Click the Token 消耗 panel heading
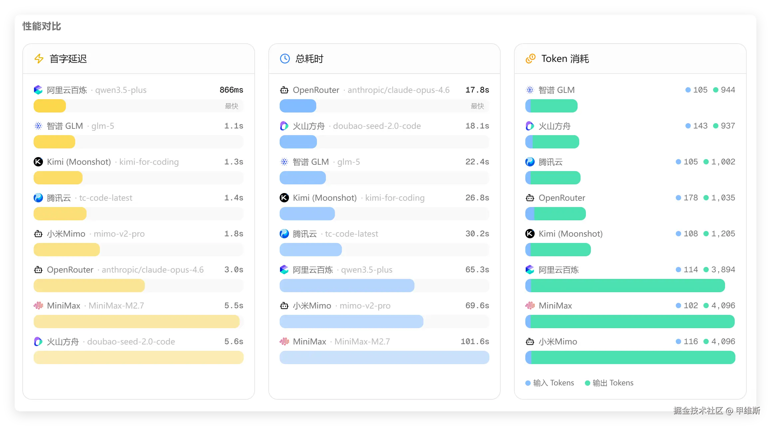 (565, 59)
